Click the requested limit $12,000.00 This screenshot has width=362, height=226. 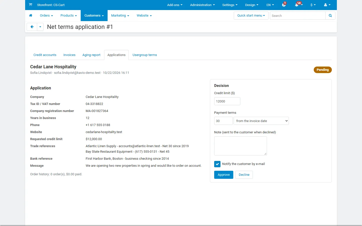(94, 139)
